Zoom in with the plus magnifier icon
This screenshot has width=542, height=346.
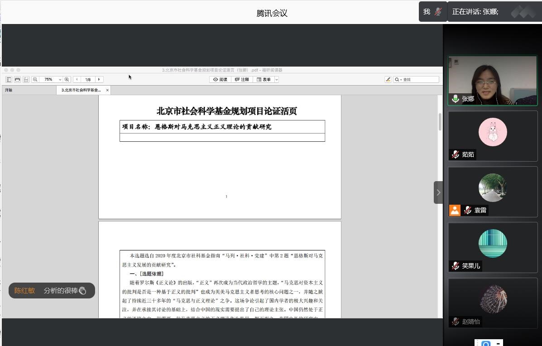tap(67, 80)
